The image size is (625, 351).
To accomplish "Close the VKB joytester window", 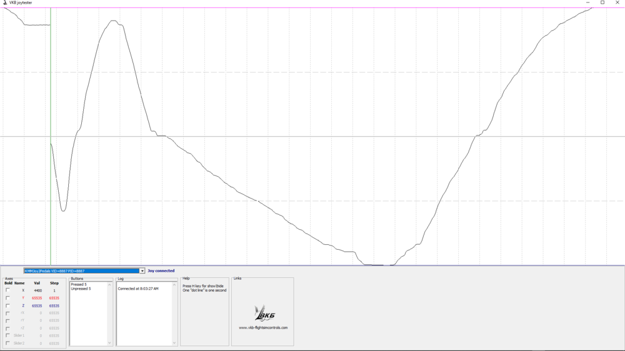I will click(617, 2).
